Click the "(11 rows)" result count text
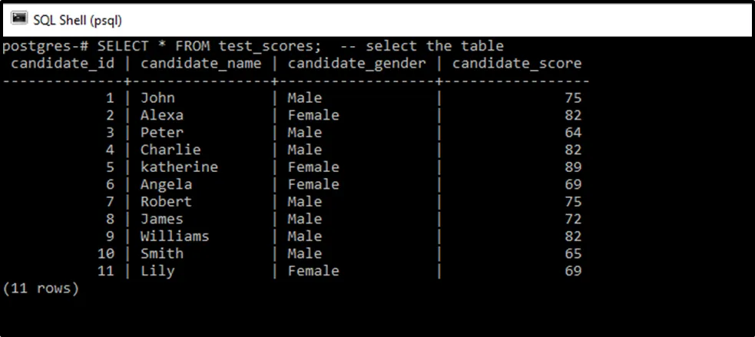 41,289
